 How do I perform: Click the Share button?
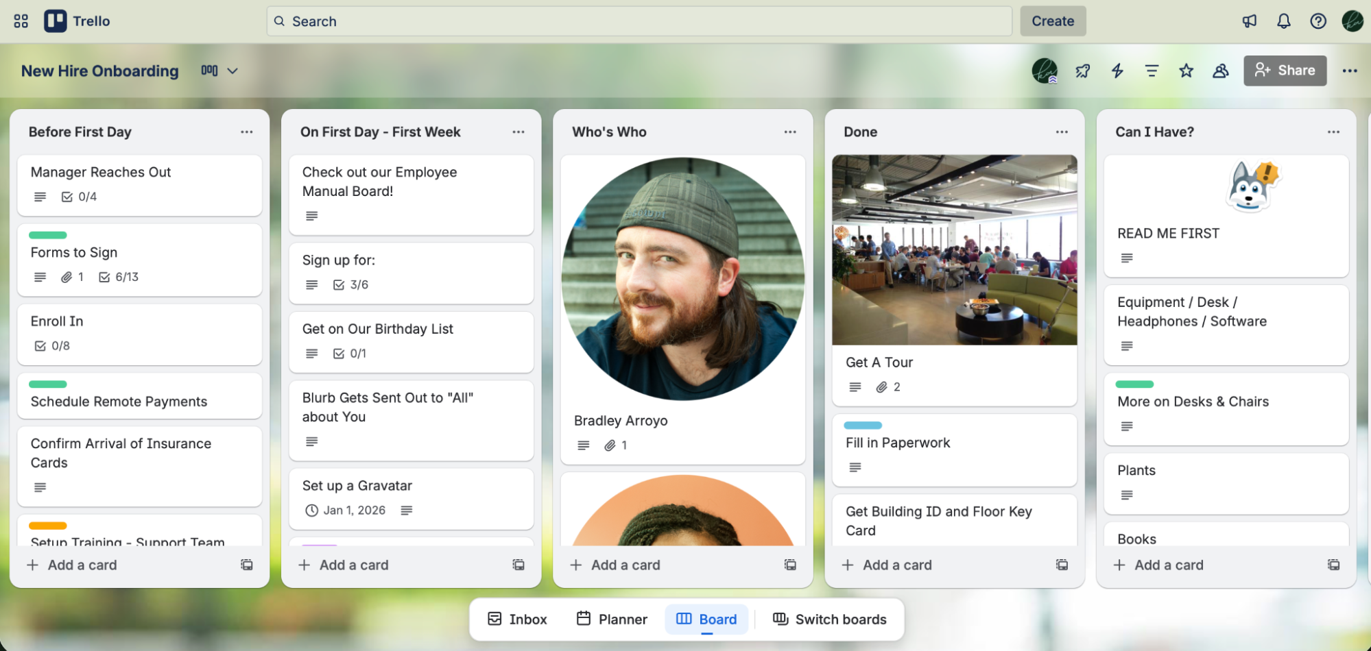point(1285,71)
